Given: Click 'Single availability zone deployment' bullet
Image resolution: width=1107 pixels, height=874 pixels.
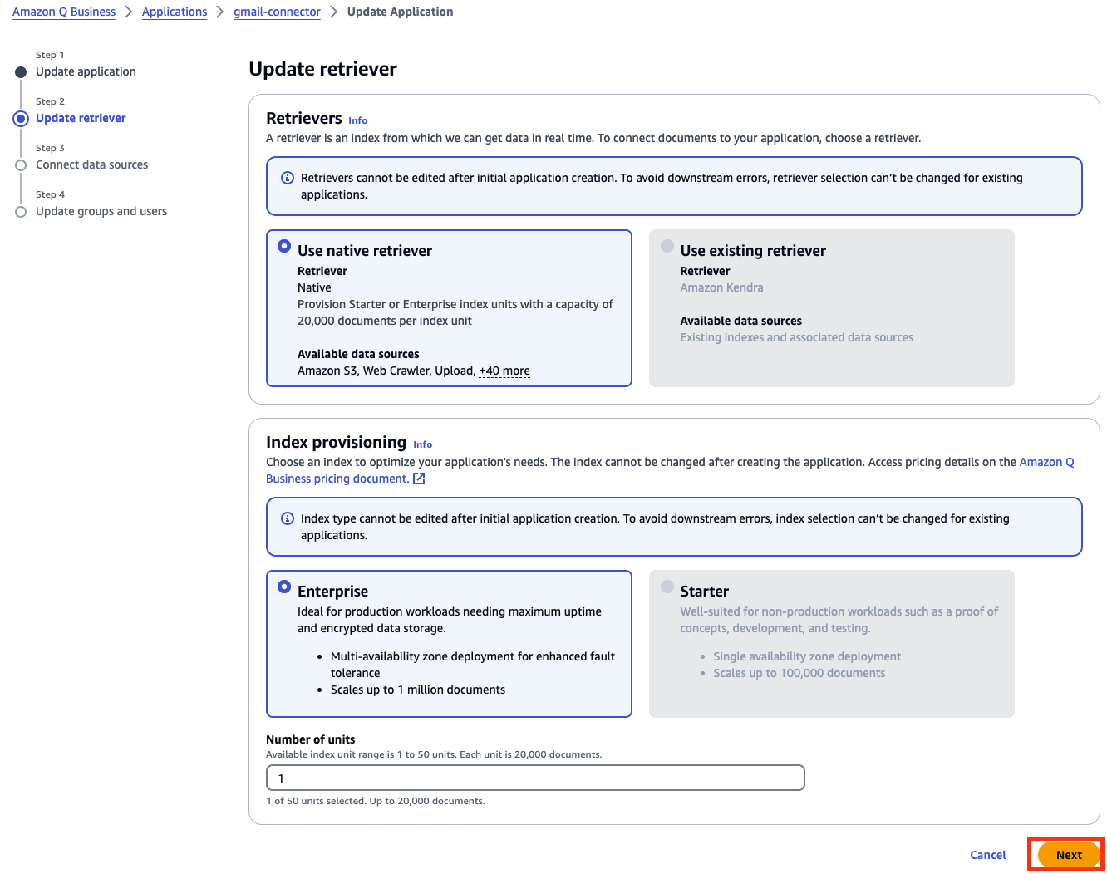Looking at the screenshot, I should pos(807,656).
